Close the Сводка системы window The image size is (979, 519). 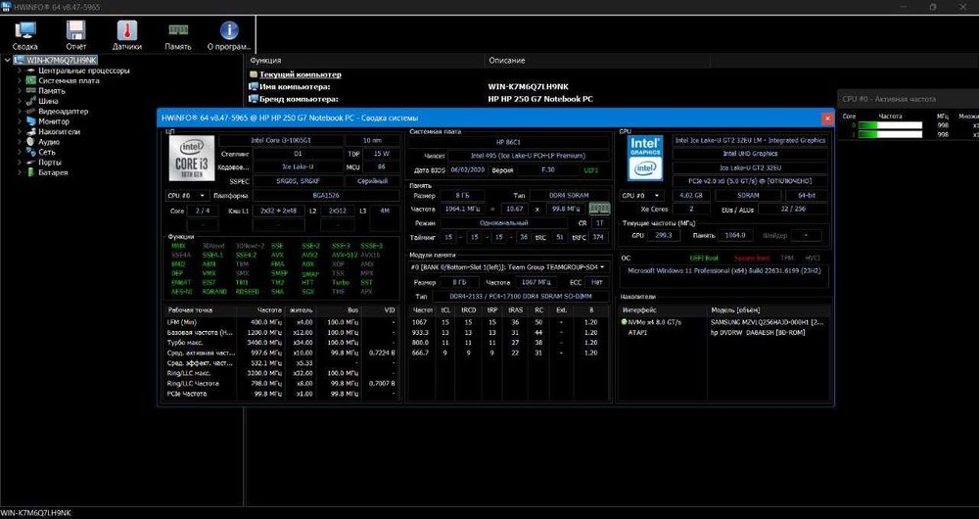tap(827, 118)
